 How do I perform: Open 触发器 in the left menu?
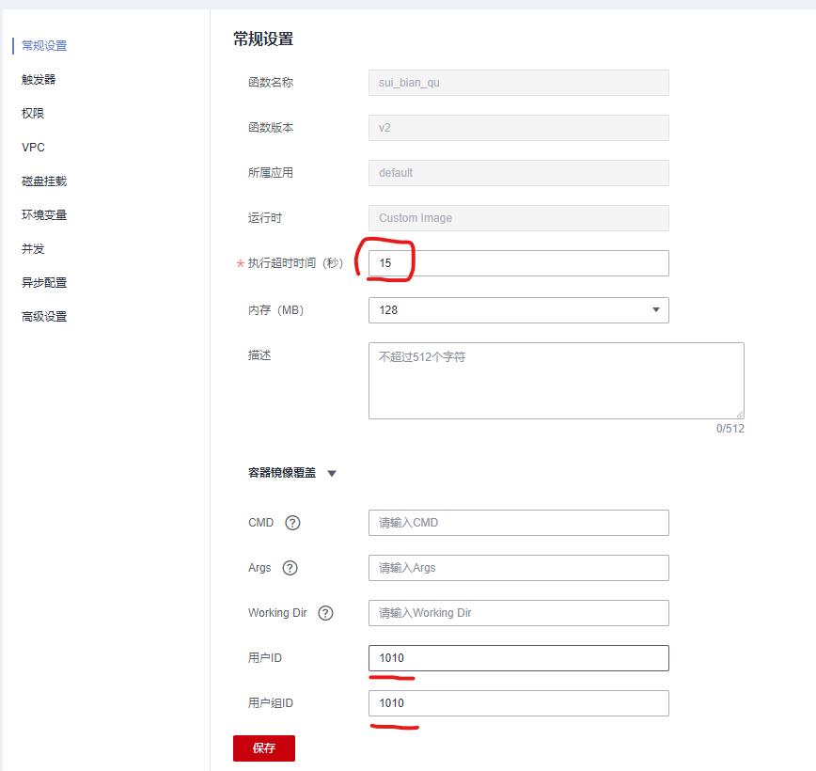coord(39,80)
